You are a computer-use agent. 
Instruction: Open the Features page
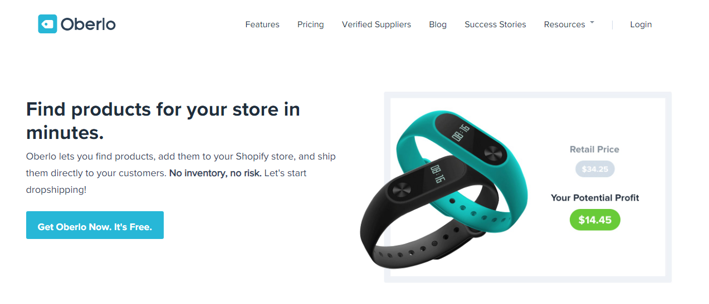262,24
